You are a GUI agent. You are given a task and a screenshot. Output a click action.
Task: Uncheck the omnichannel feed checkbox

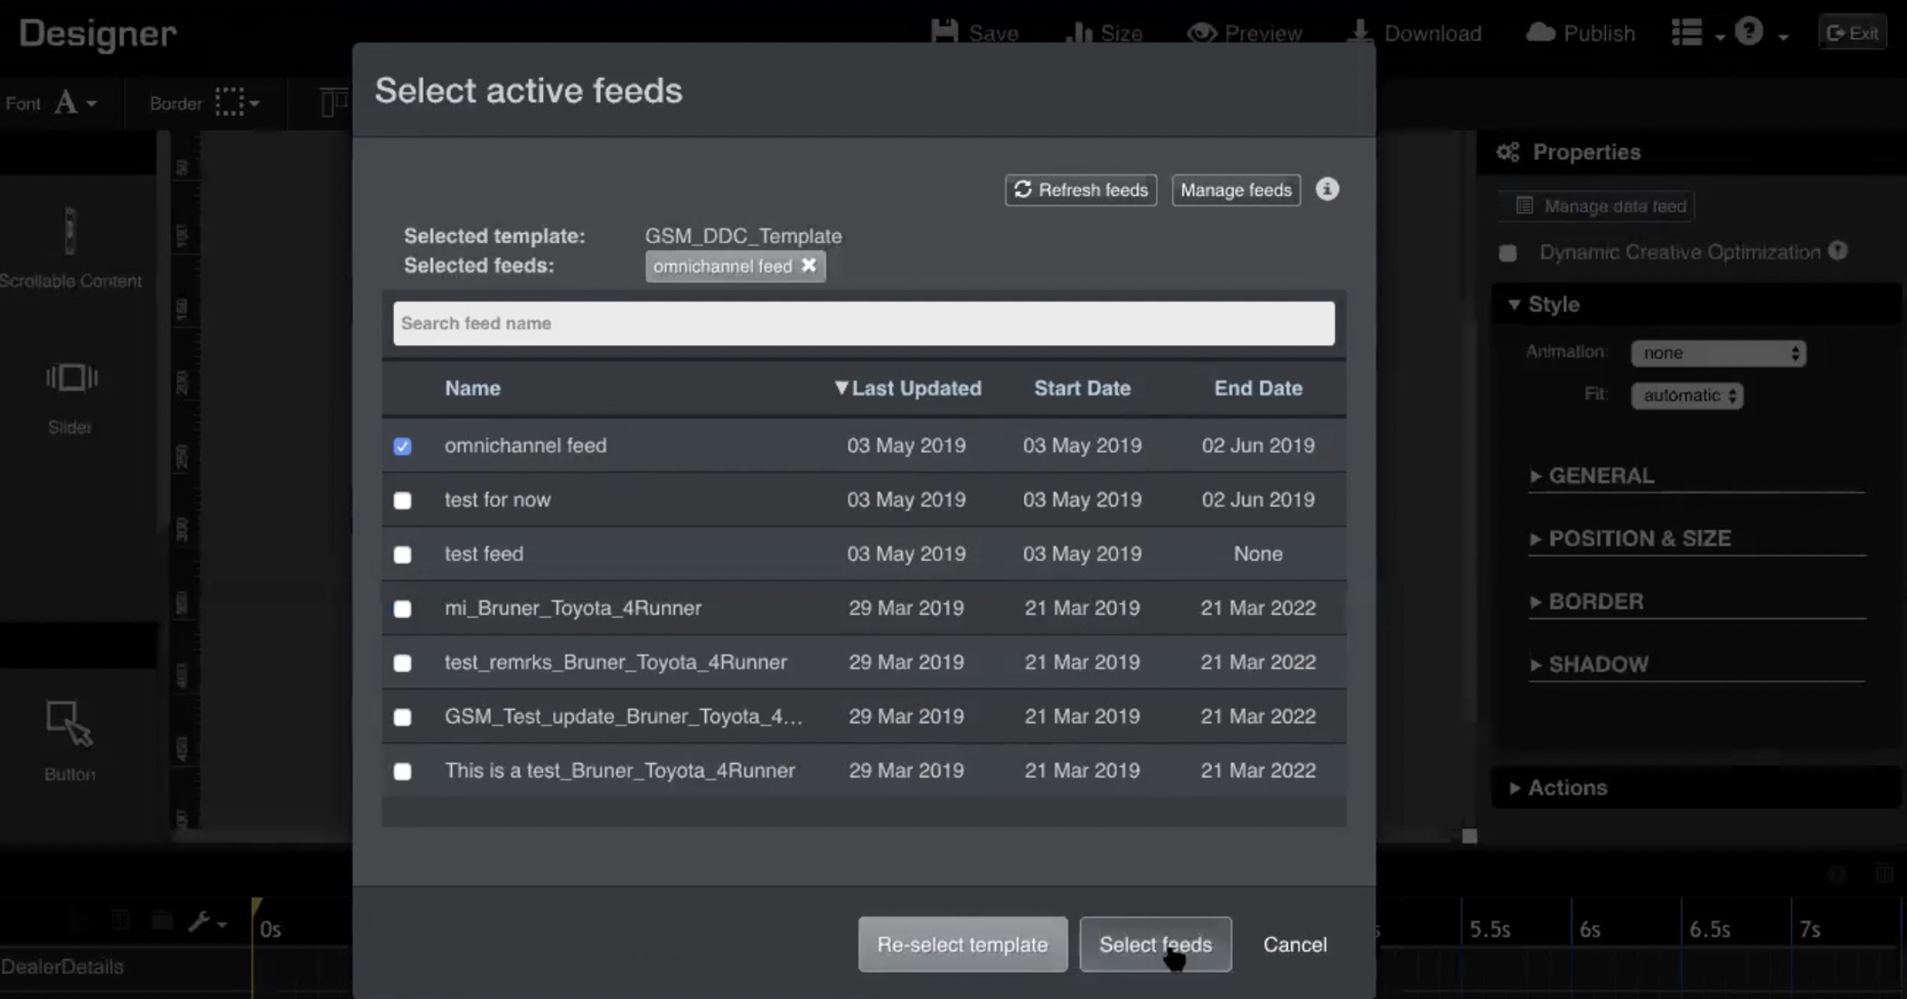402,446
